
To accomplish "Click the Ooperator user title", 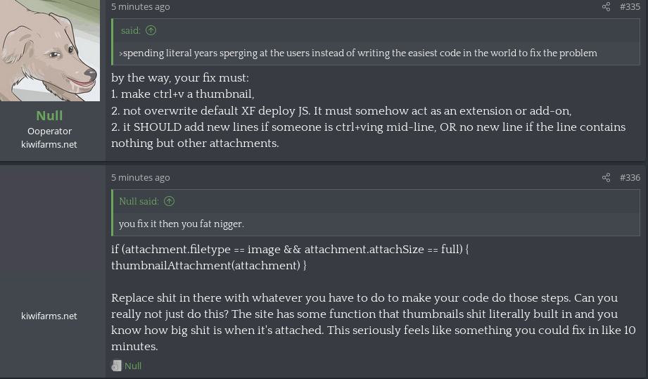I will [49, 131].
